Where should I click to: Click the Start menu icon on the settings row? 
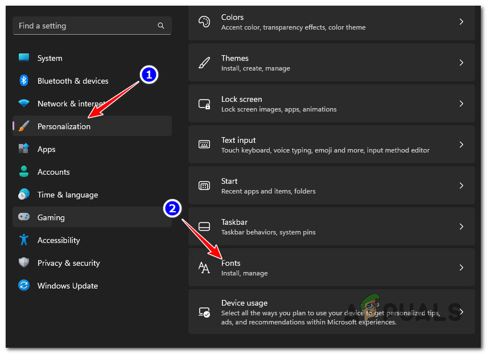coord(204,185)
